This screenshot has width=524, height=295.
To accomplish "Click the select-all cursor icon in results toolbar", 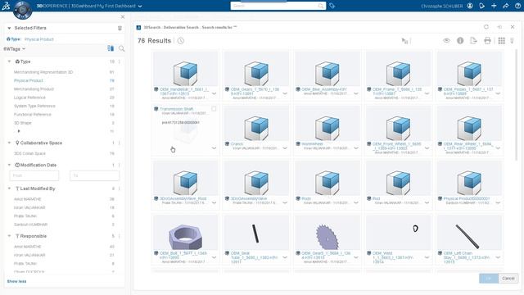I will click(x=404, y=41).
